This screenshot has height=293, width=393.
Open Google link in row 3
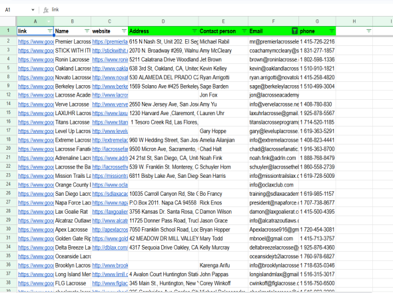click(x=36, y=51)
